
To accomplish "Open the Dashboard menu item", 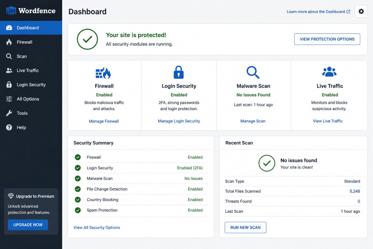I will coord(31,28).
